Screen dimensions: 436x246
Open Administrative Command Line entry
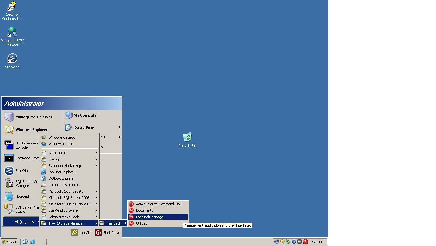(158, 204)
